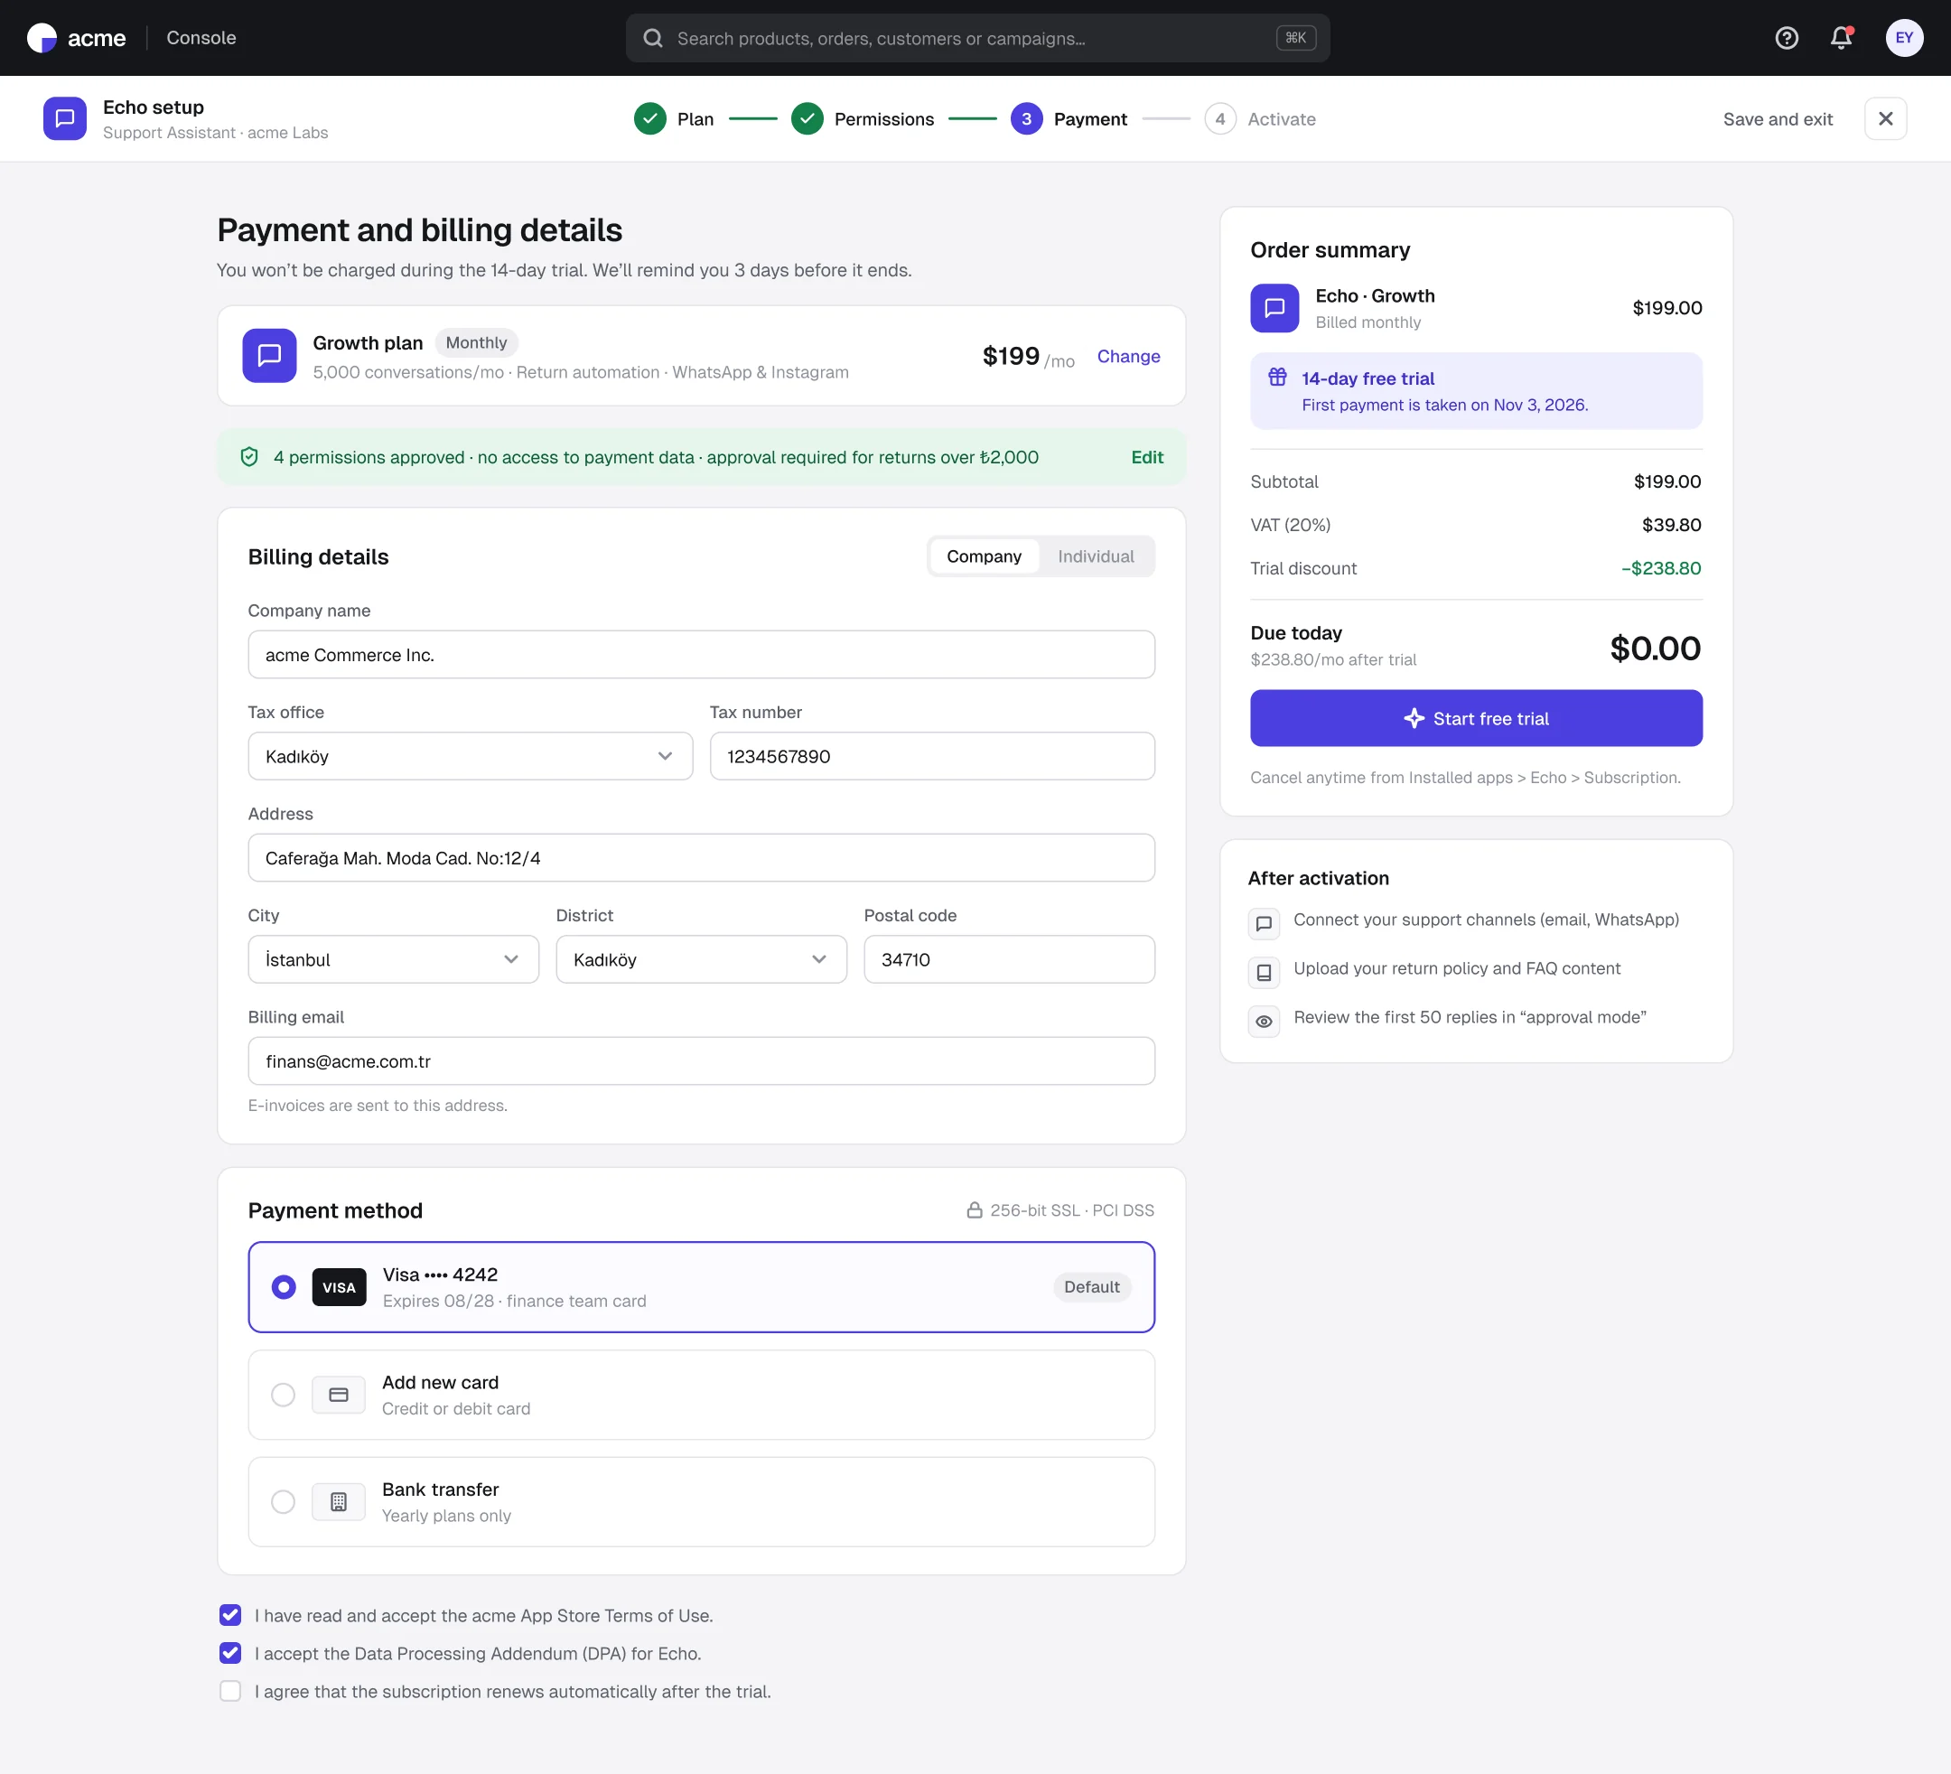Uncheck the App Store Terms of Use checkbox
This screenshot has width=1951, height=1774.
[230, 1615]
